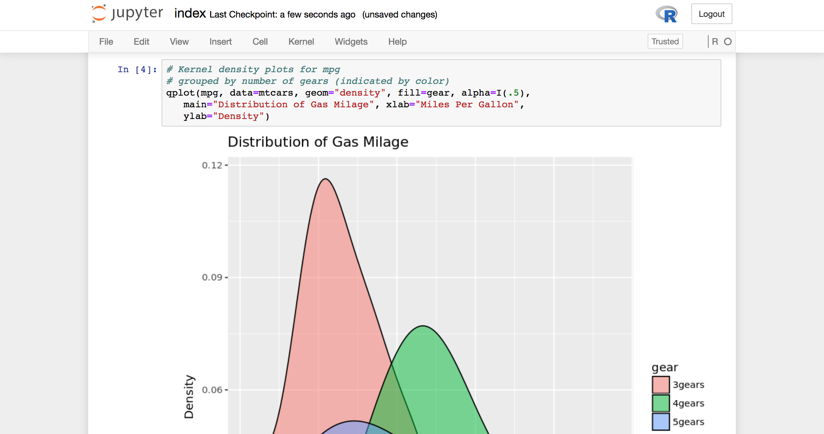Click into the qplot code cell
Image resolution: width=824 pixels, height=434 pixels.
pyautogui.click(x=441, y=93)
